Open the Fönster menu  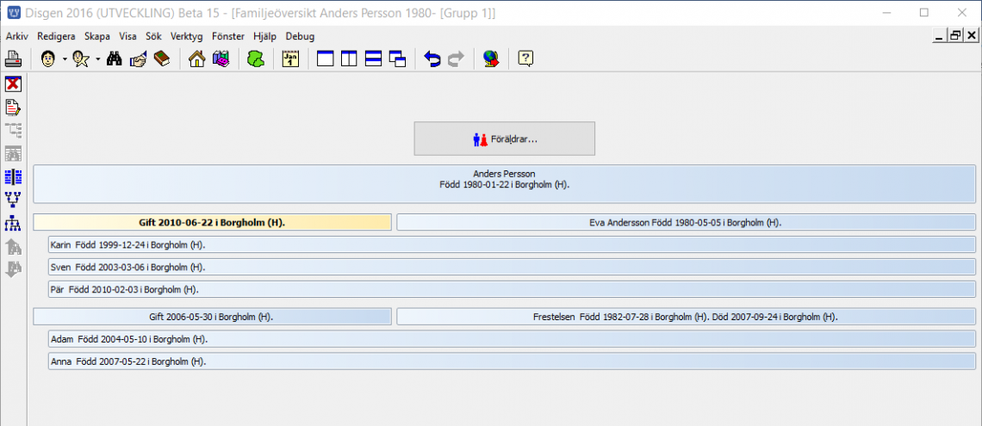point(230,36)
